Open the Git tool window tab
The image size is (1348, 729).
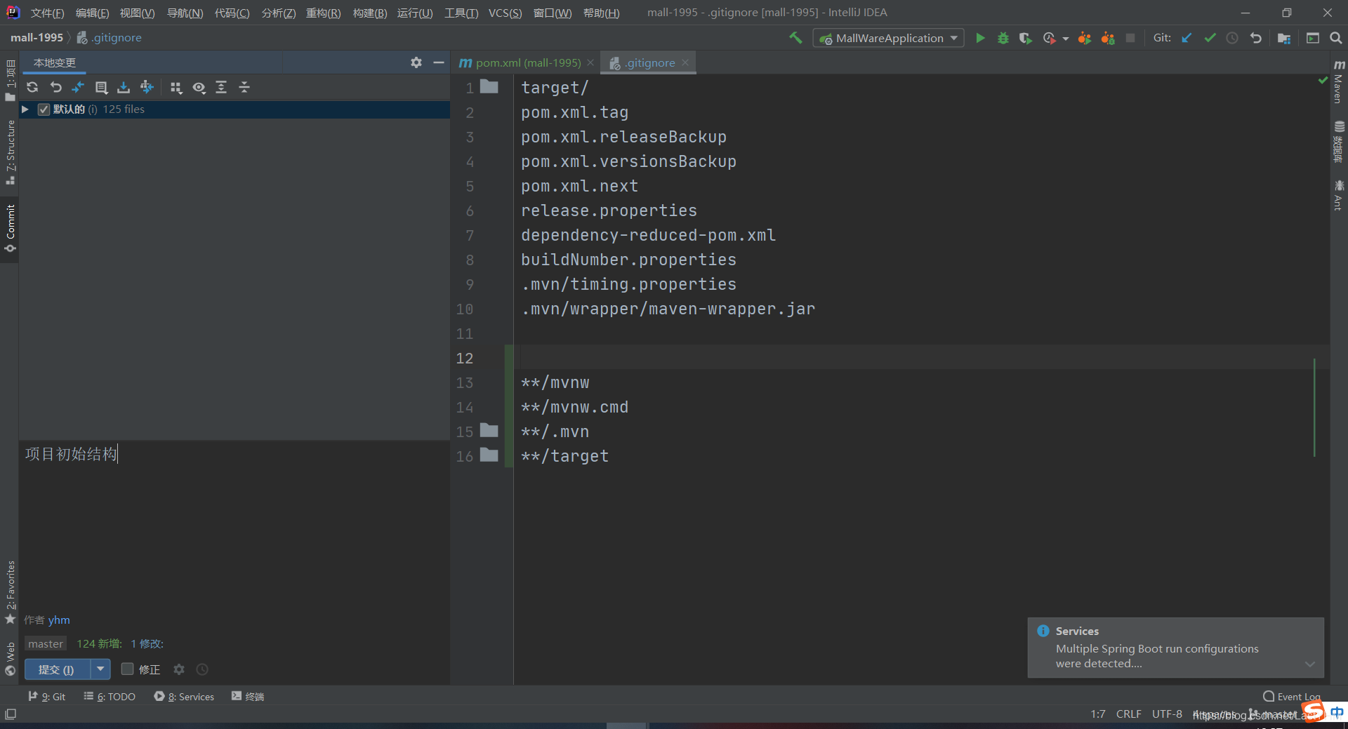(x=47, y=697)
